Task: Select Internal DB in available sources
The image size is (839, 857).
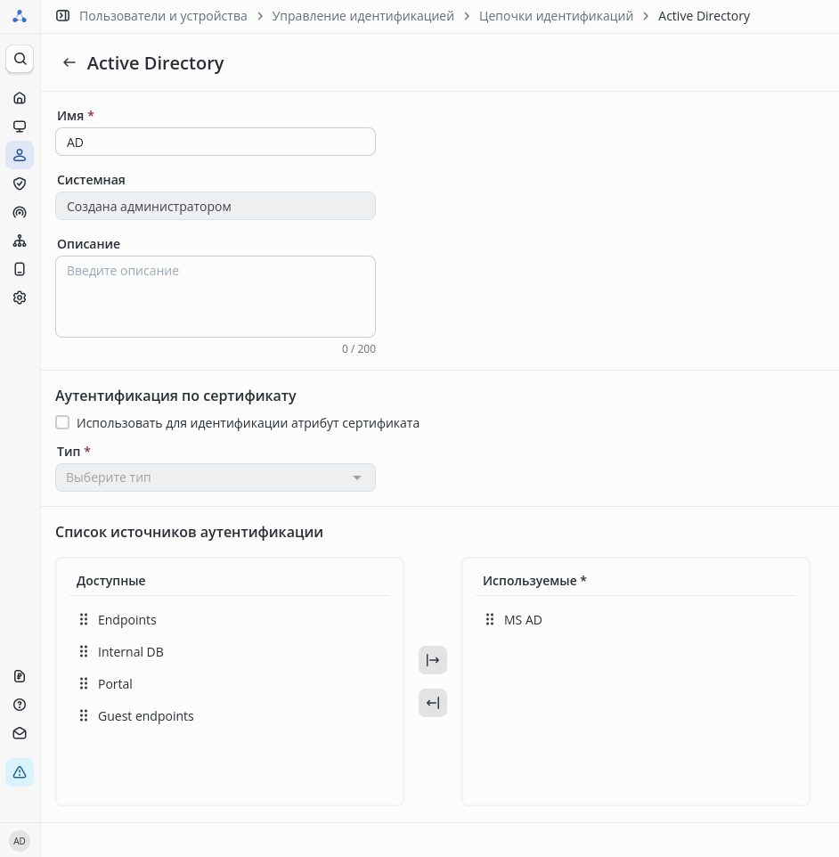Action: (131, 652)
